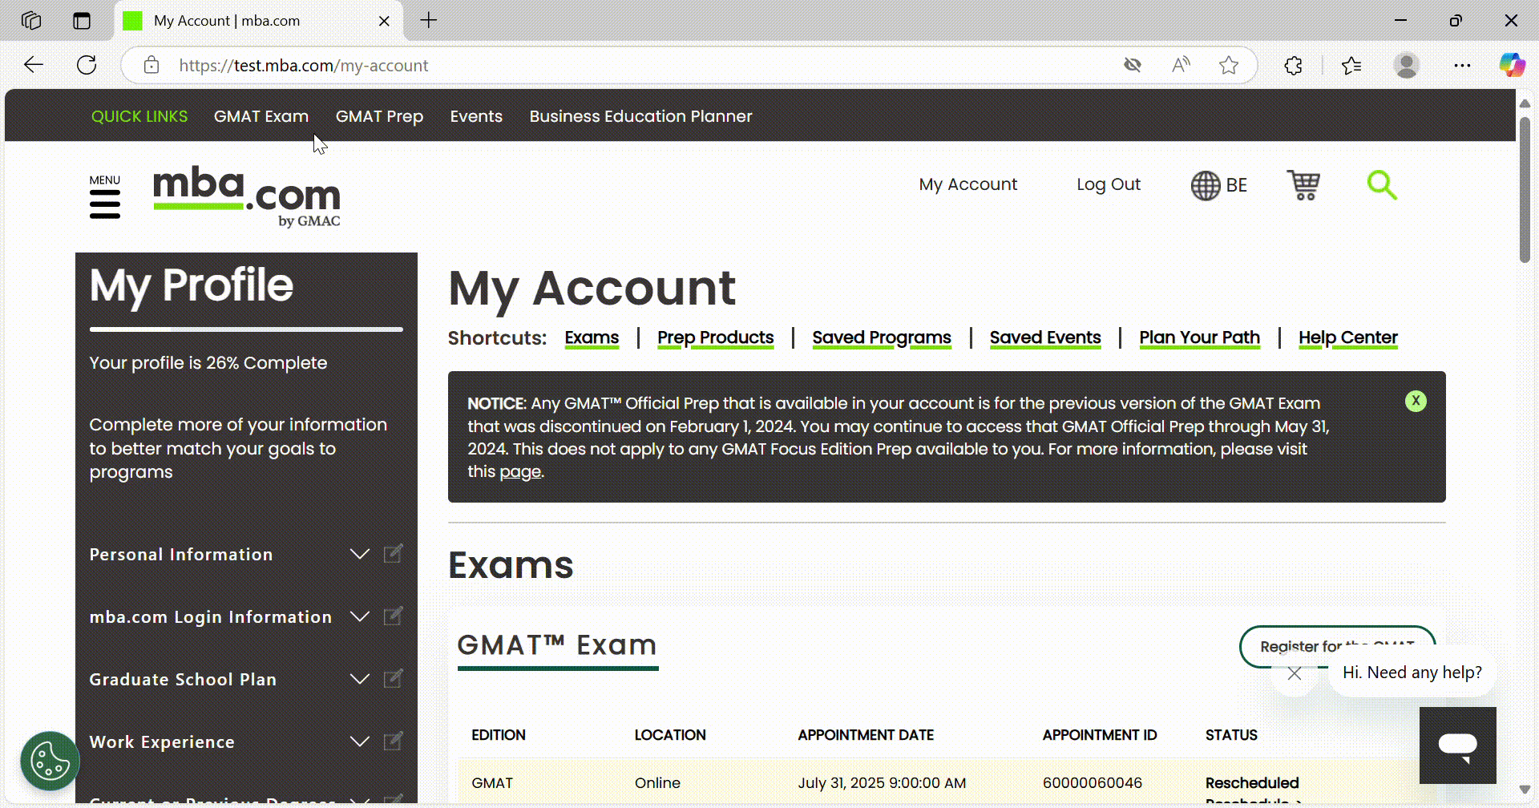This screenshot has width=1539, height=808.
Task: Open a new browser tab
Action: tap(429, 21)
